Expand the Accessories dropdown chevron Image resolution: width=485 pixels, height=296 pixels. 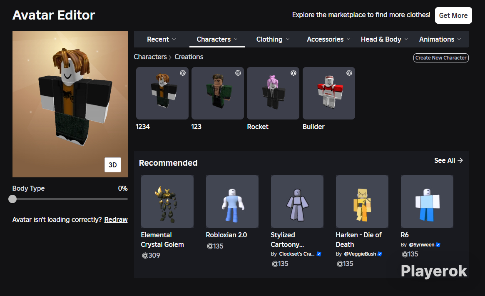[348, 39]
